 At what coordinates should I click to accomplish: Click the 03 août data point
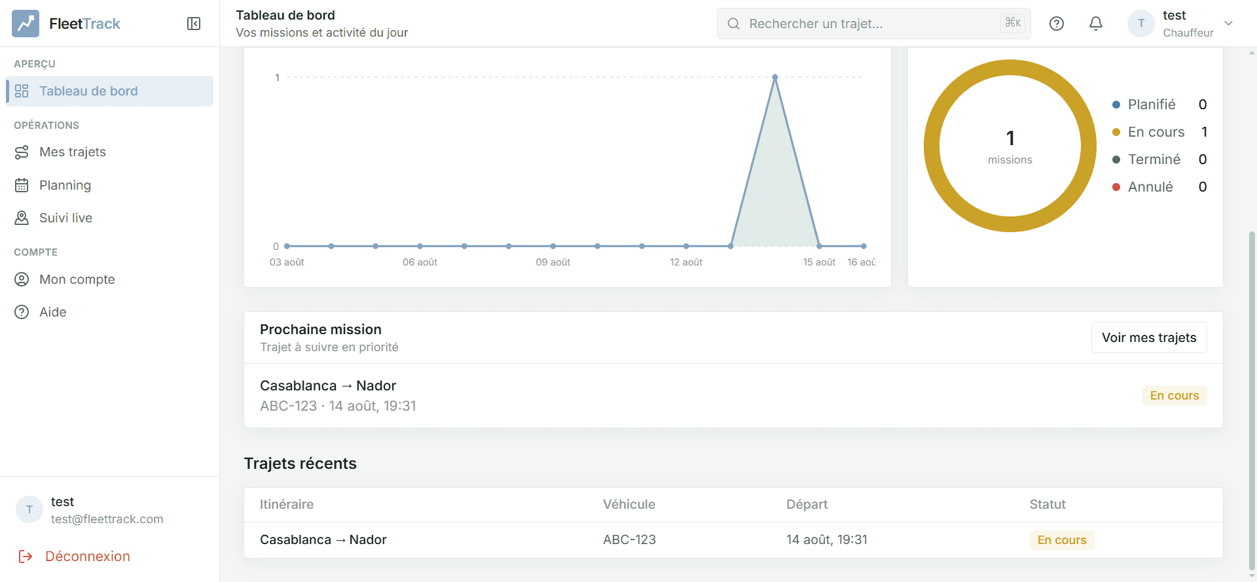click(x=287, y=246)
